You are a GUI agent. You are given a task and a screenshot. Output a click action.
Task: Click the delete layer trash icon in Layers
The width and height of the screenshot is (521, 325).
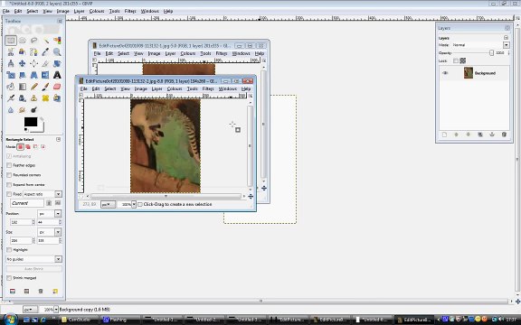(504, 135)
